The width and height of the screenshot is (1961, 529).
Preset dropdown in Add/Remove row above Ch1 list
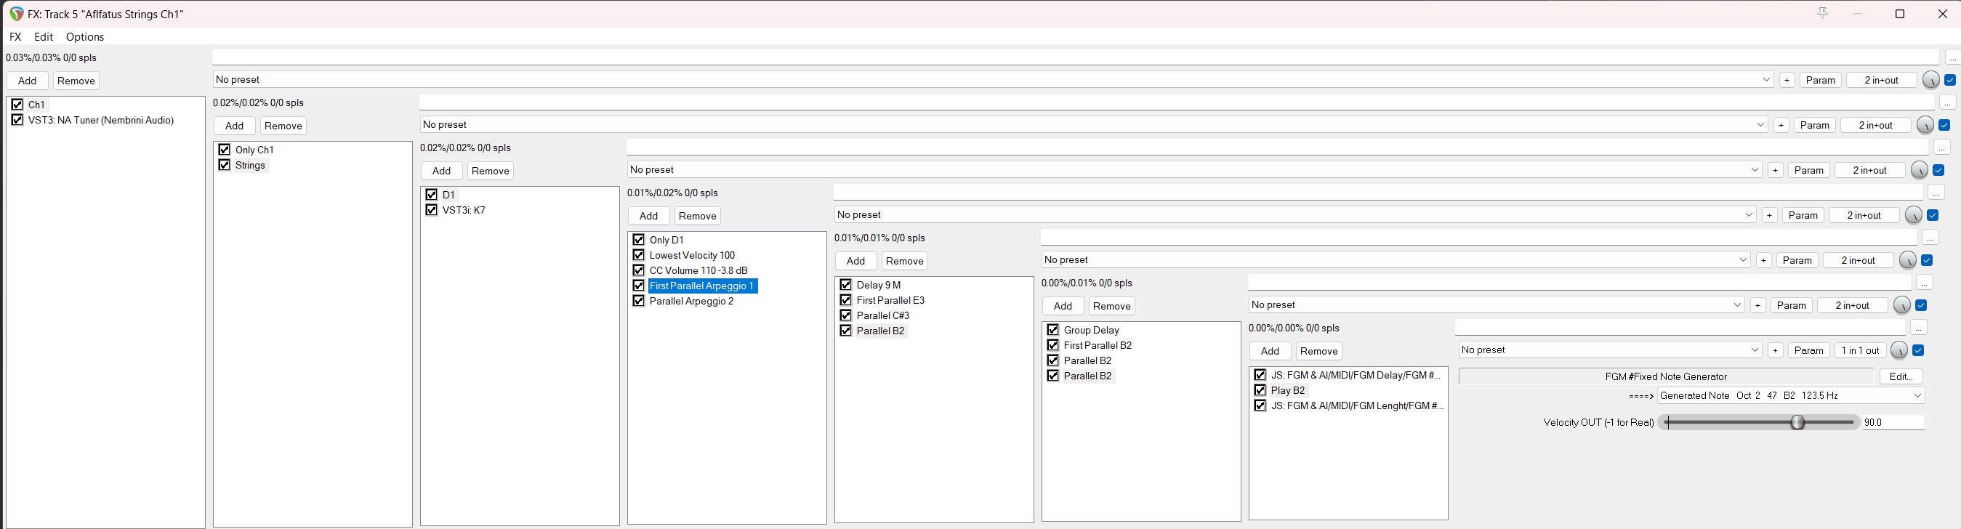(x=994, y=80)
